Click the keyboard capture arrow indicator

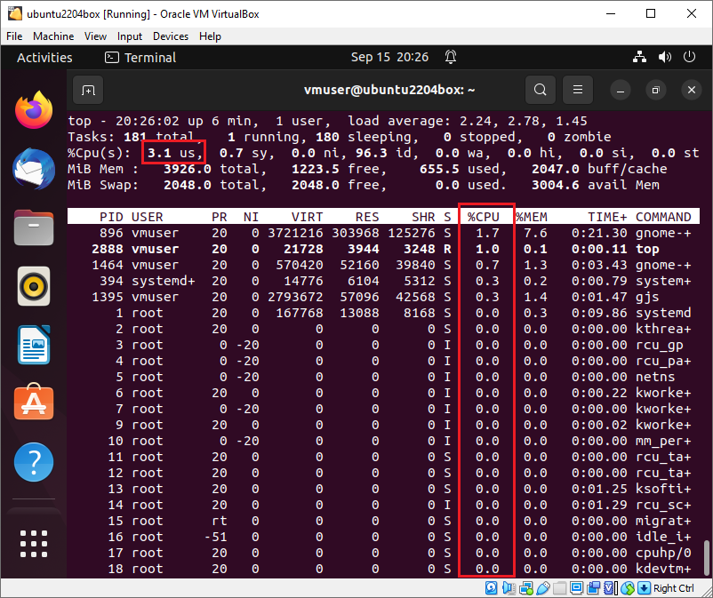[x=644, y=588]
